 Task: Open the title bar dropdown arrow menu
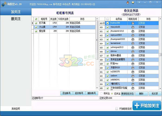(x=139, y=2)
